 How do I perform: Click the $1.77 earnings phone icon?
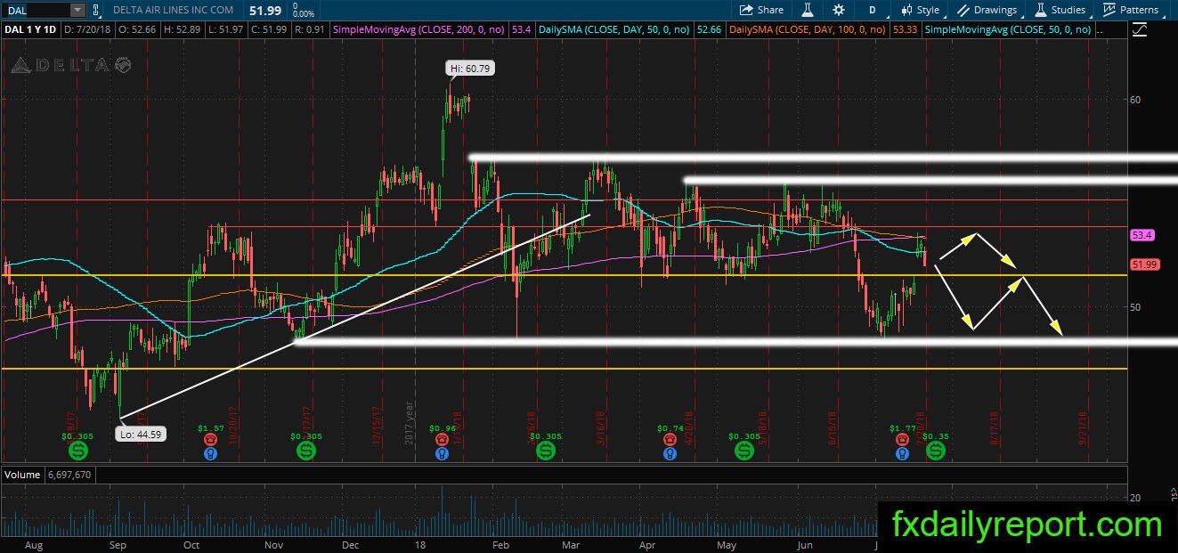(x=903, y=439)
